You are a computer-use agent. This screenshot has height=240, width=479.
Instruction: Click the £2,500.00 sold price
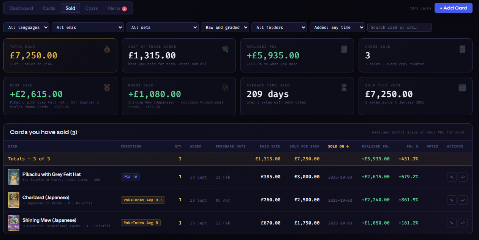point(307,200)
